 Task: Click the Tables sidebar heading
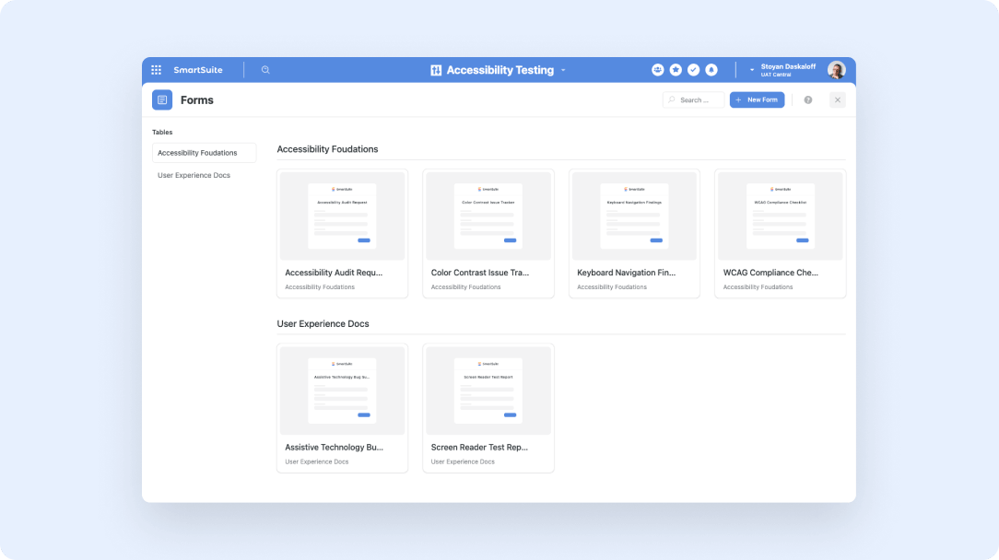(x=162, y=133)
